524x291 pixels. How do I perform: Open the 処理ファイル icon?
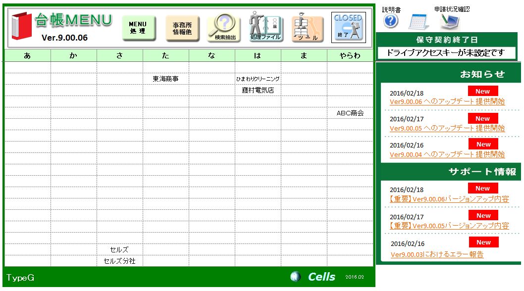click(265, 27)
